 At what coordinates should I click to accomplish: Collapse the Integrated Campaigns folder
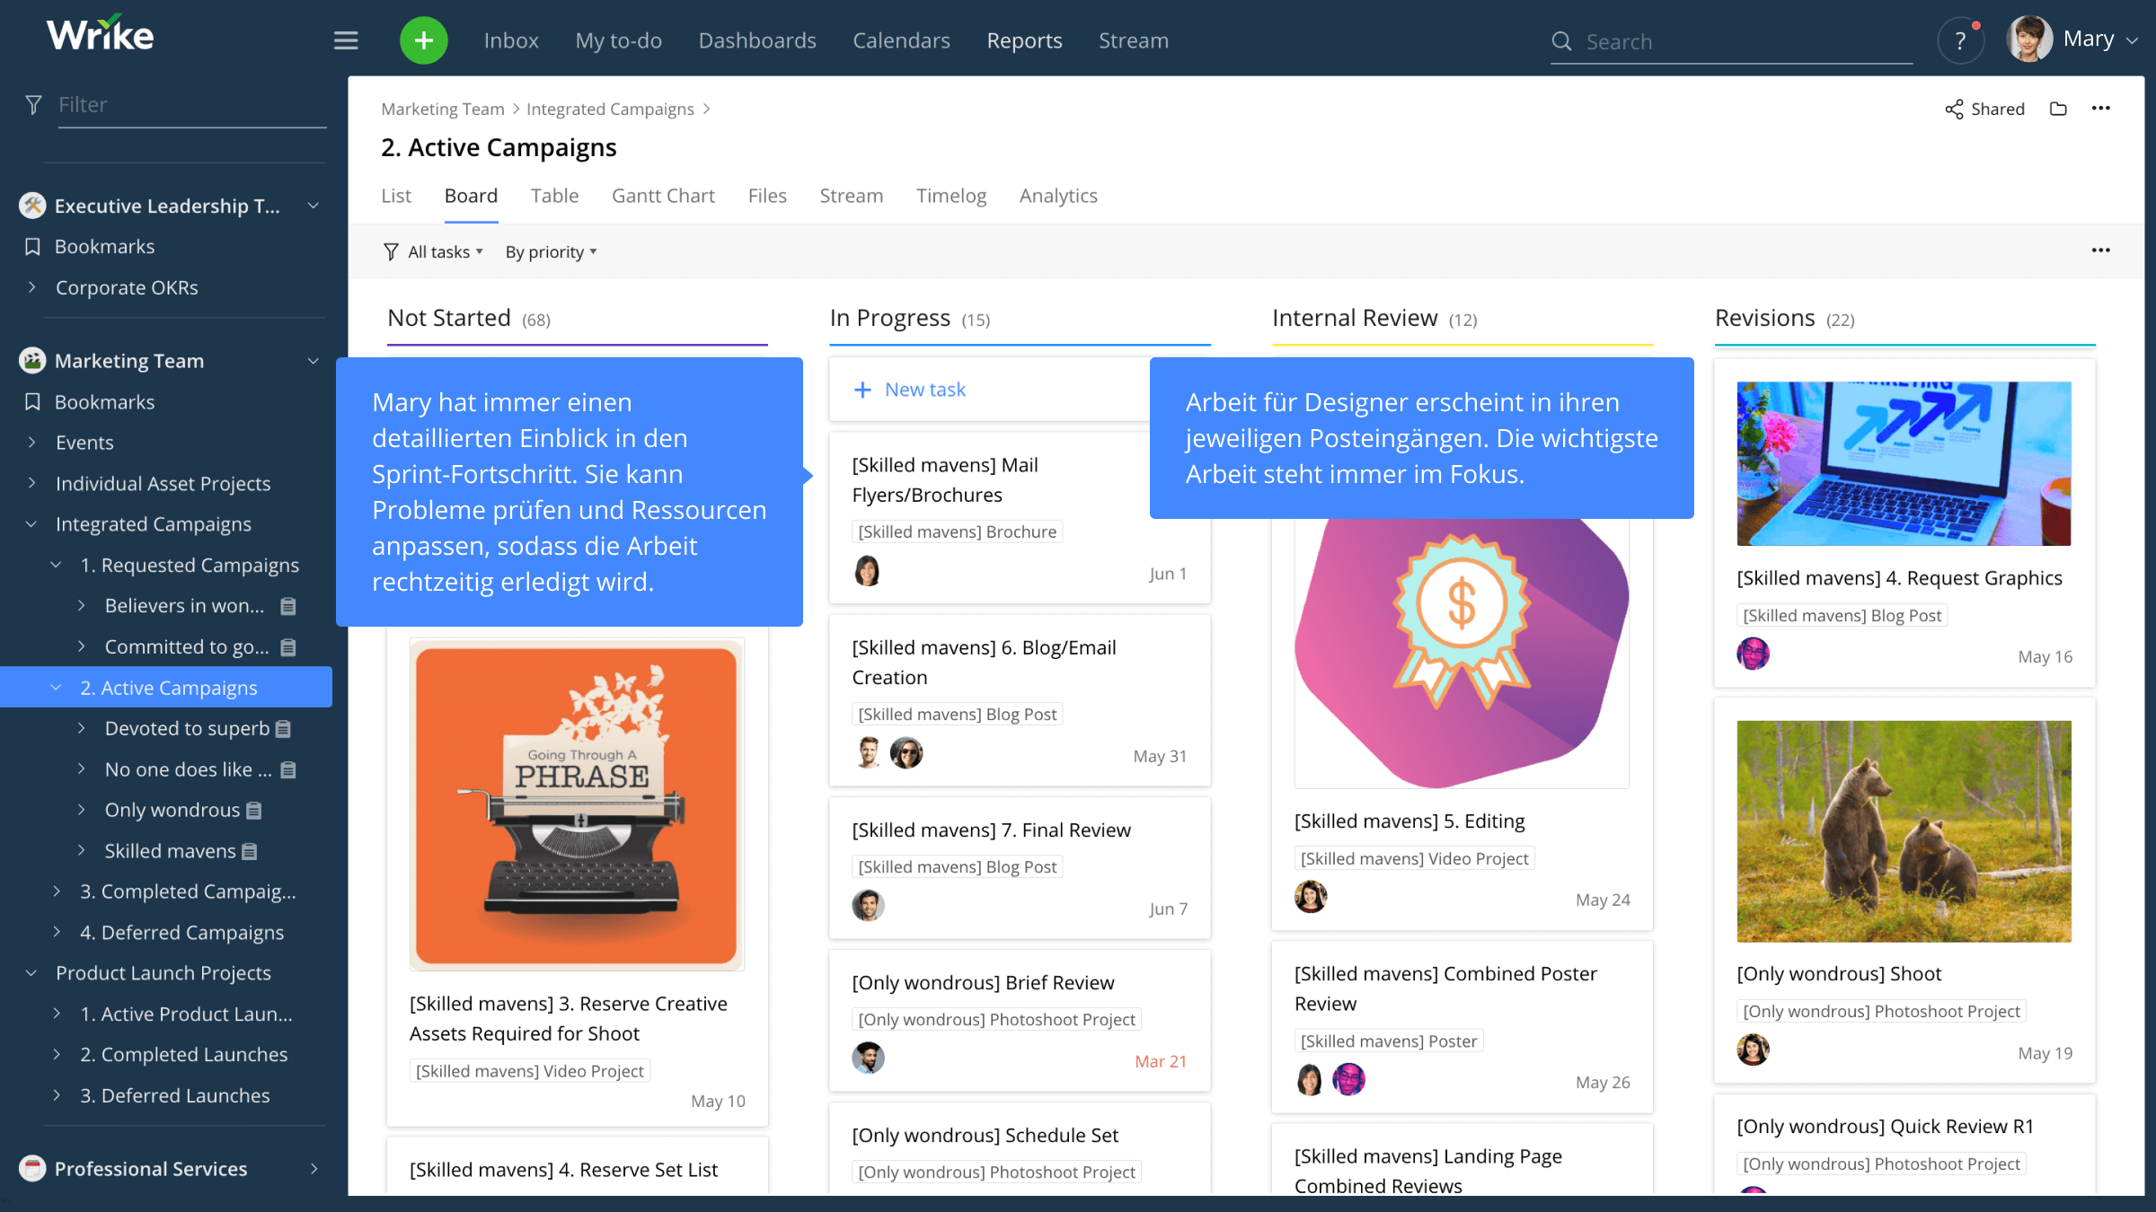[32, 524]
